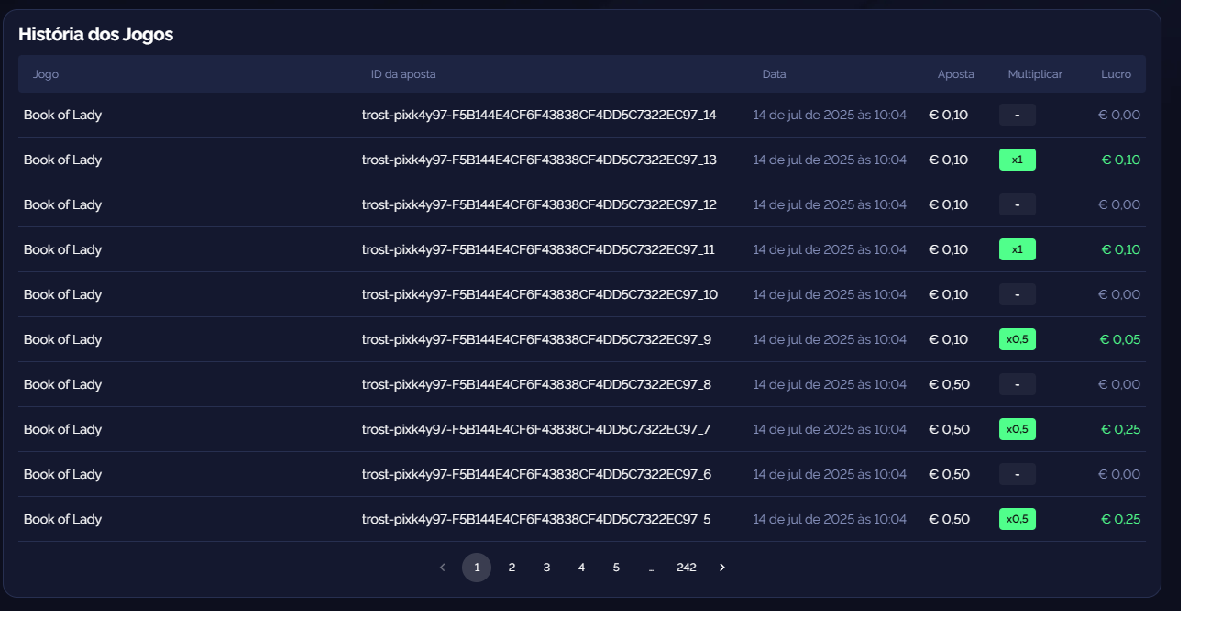Click x1 multiplier badge in row EC97_11
1210x629 pixels.
tap(1017, 249)
